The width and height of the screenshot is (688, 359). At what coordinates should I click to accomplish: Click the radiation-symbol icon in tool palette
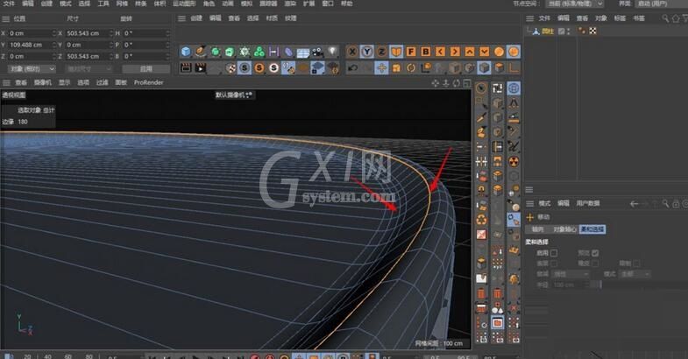(514, 161)
